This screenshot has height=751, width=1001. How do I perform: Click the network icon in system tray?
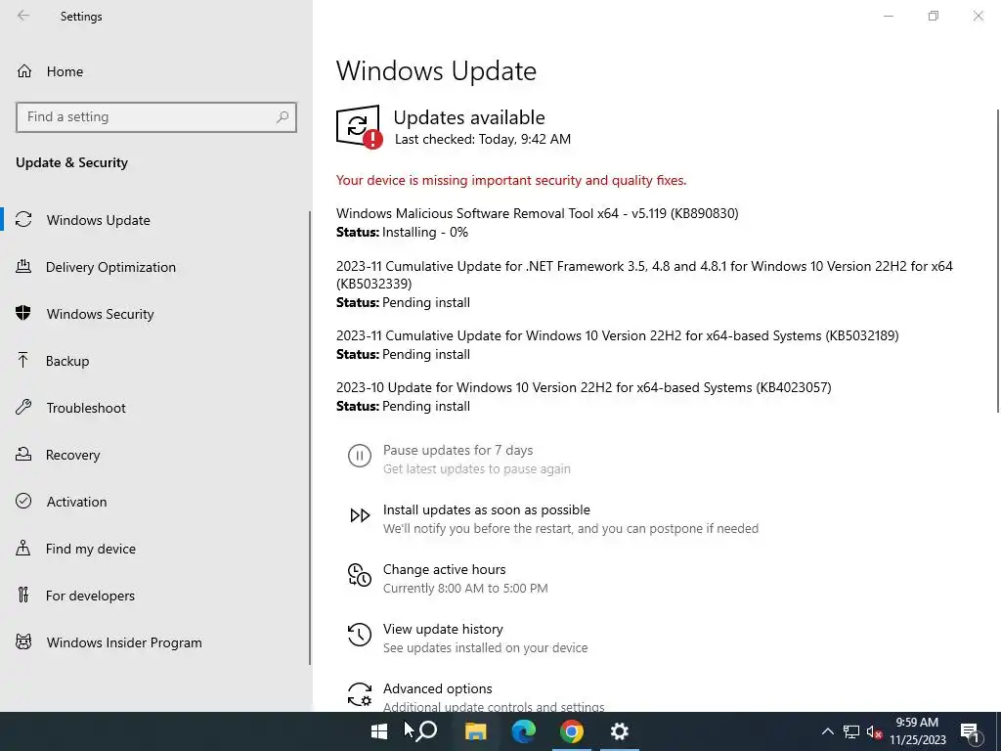tap(851, 731)
